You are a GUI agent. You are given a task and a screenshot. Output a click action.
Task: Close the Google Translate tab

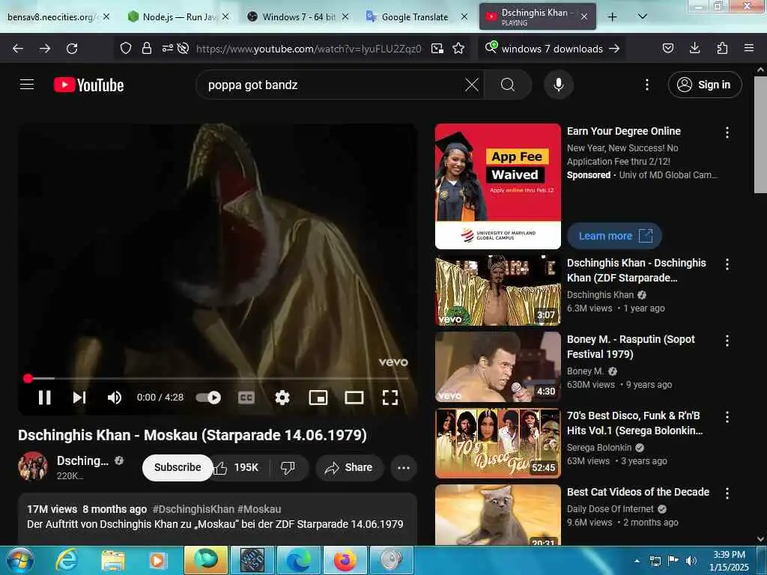point(464,17)
